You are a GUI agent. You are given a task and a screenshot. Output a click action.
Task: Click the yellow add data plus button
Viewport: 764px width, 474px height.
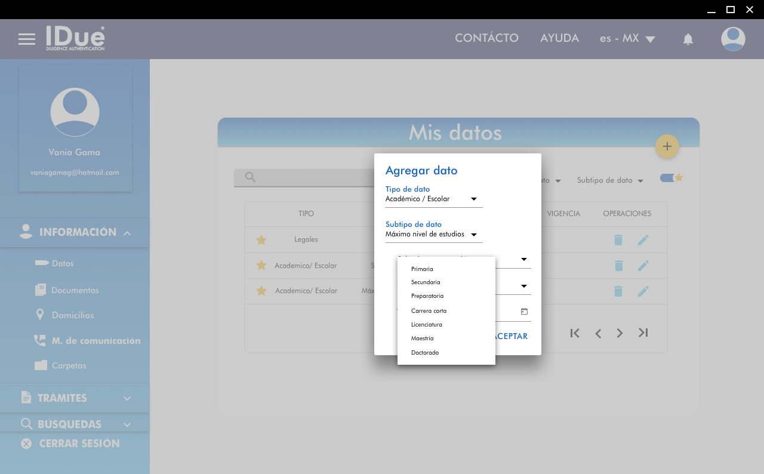pyautogui.click(x=667, y=146)
